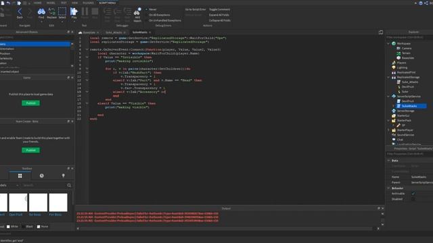Select the Never debug errors option
Screen dimensions: 433x243
152,9
